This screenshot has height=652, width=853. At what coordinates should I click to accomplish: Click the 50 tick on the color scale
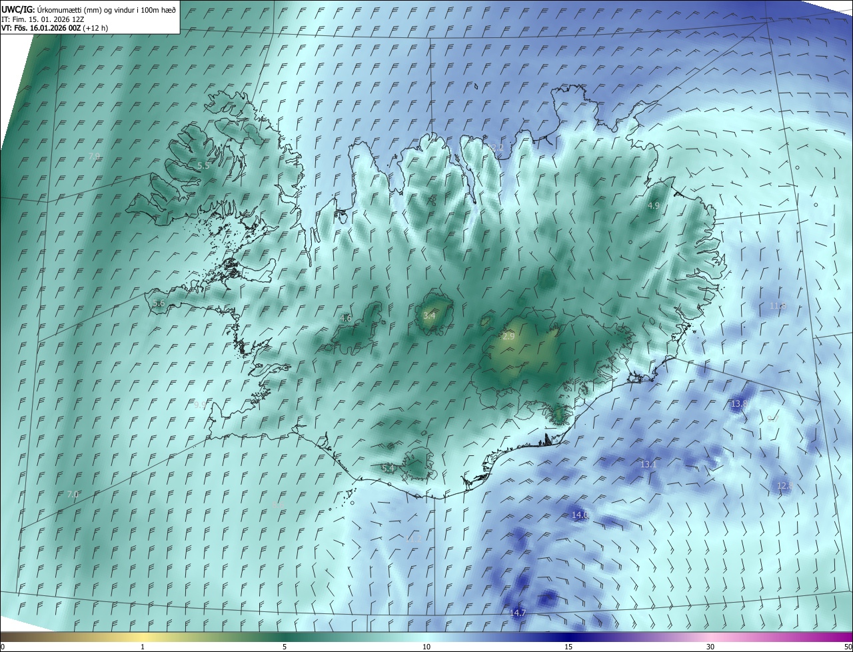(848, 647)
